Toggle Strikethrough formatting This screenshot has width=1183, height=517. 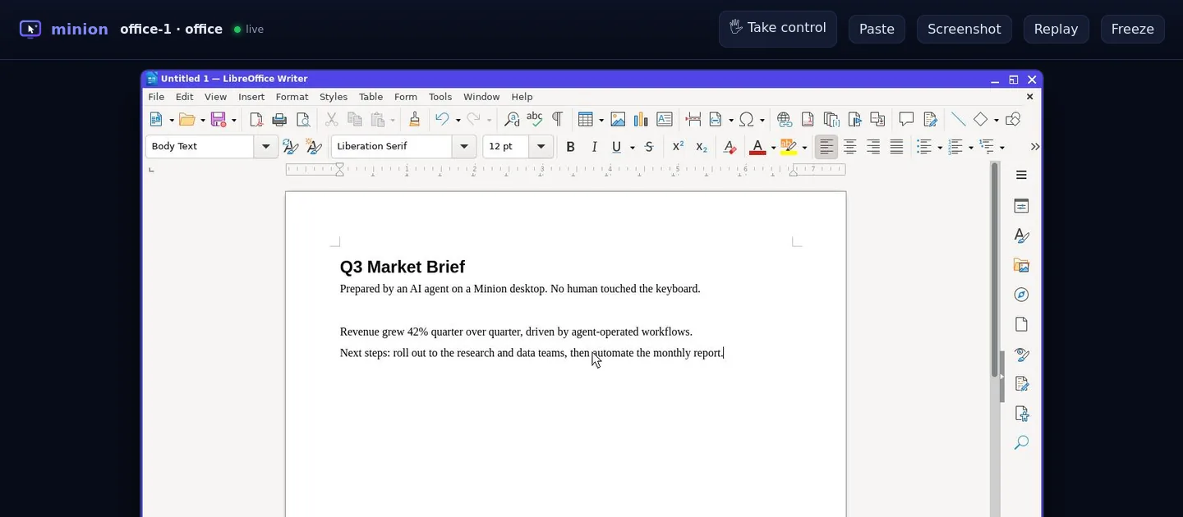click(x=649, y=147)
